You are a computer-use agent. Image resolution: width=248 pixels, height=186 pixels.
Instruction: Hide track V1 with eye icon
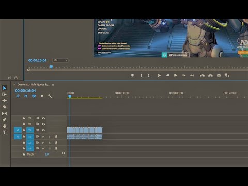pos(43,130)
